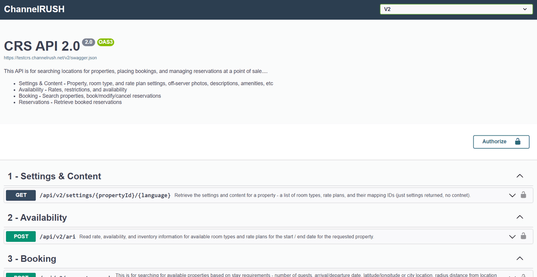537x277 pixels.
Task: Click the CRS API 2.0 title
Action: pos(42,46)
